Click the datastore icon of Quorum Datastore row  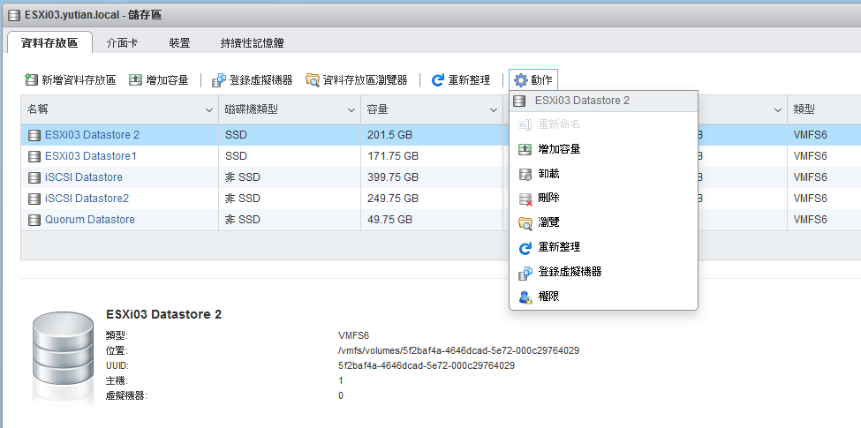(x=34, y=220)
